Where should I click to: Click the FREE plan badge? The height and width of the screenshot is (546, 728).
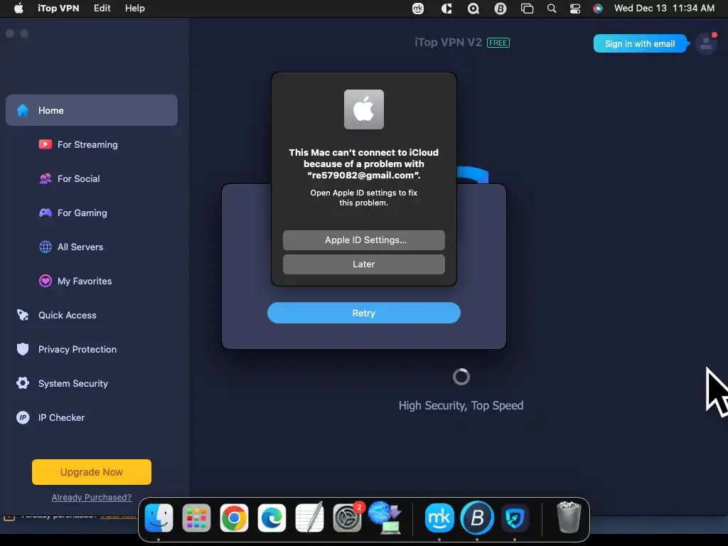[498, 43]
